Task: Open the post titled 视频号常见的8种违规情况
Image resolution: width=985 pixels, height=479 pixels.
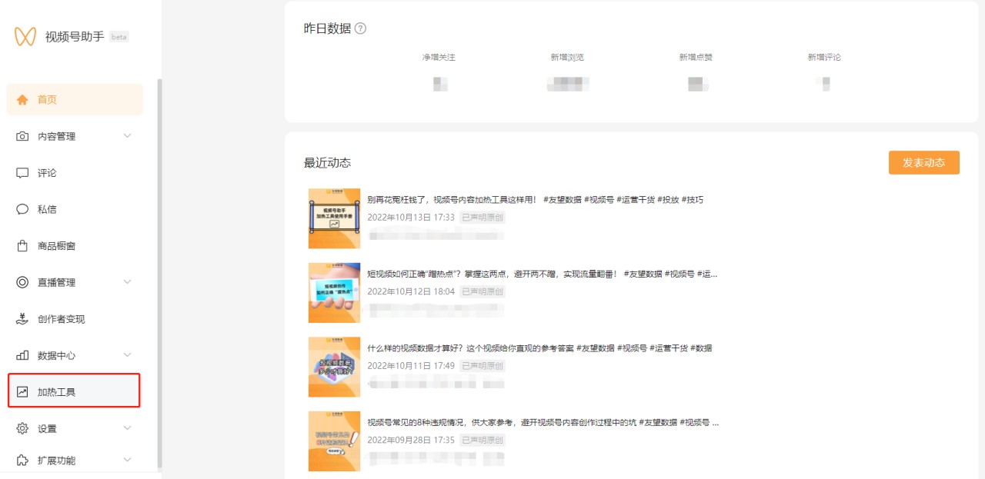Action: pyautogui.click(x=543, y=422)
